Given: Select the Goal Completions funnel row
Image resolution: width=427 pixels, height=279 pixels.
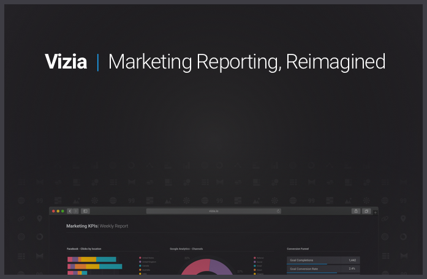Looking at the screenshot, I should (323, 260).
